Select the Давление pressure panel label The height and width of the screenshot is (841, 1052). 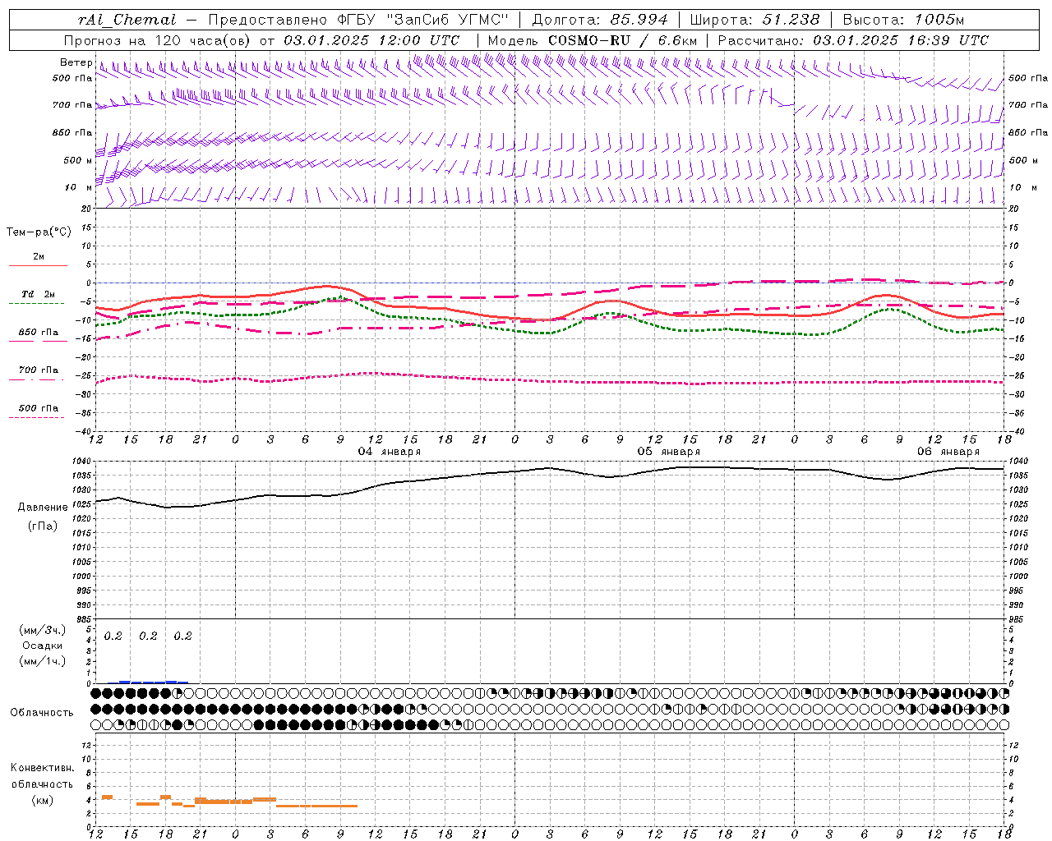pos(43,508)
